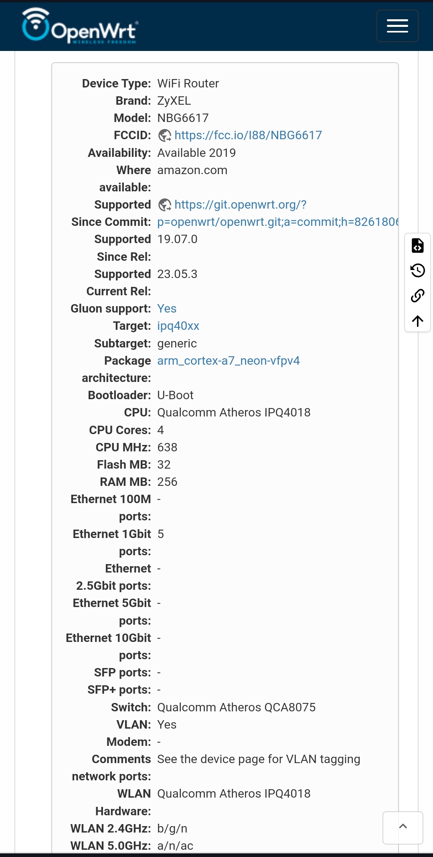
Task: Follow the Gluon support Yes link
Action: coord(167,309)
